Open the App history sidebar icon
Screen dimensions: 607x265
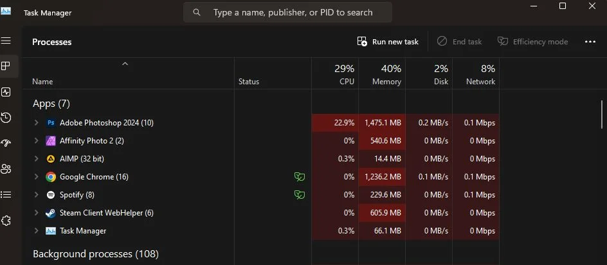pos(6,118)
